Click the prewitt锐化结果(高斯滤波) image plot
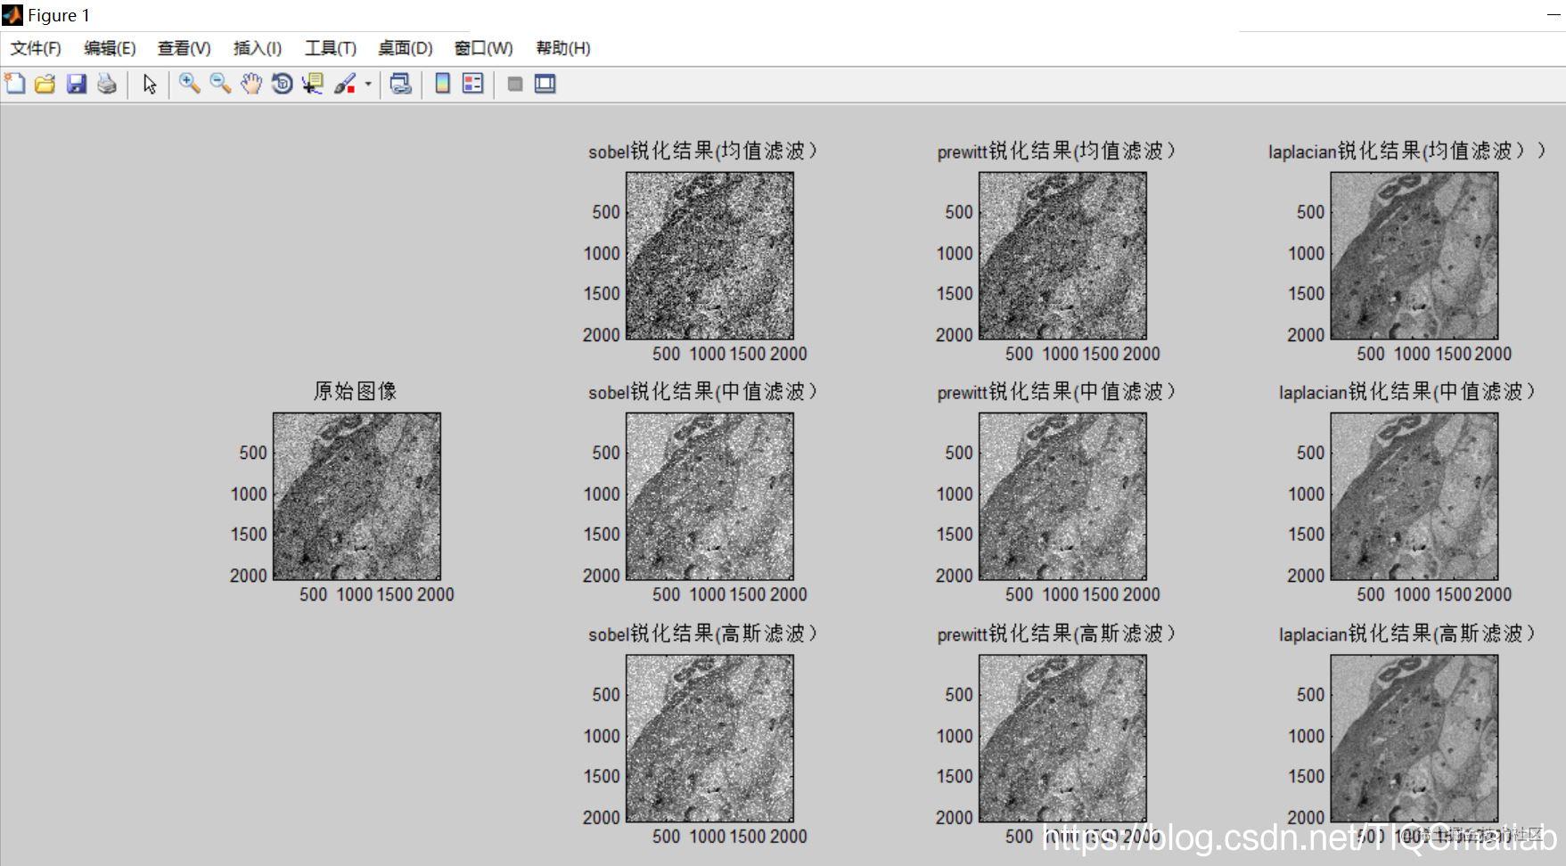 1062,739
